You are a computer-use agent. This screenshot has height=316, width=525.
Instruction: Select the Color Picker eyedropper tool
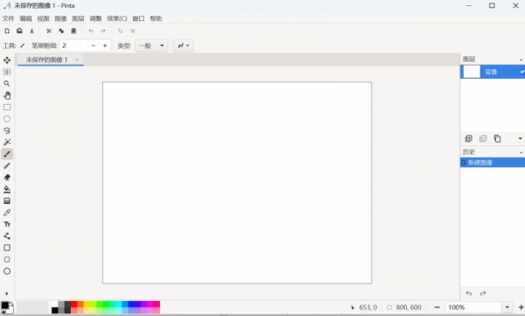[x=7, y=213]
